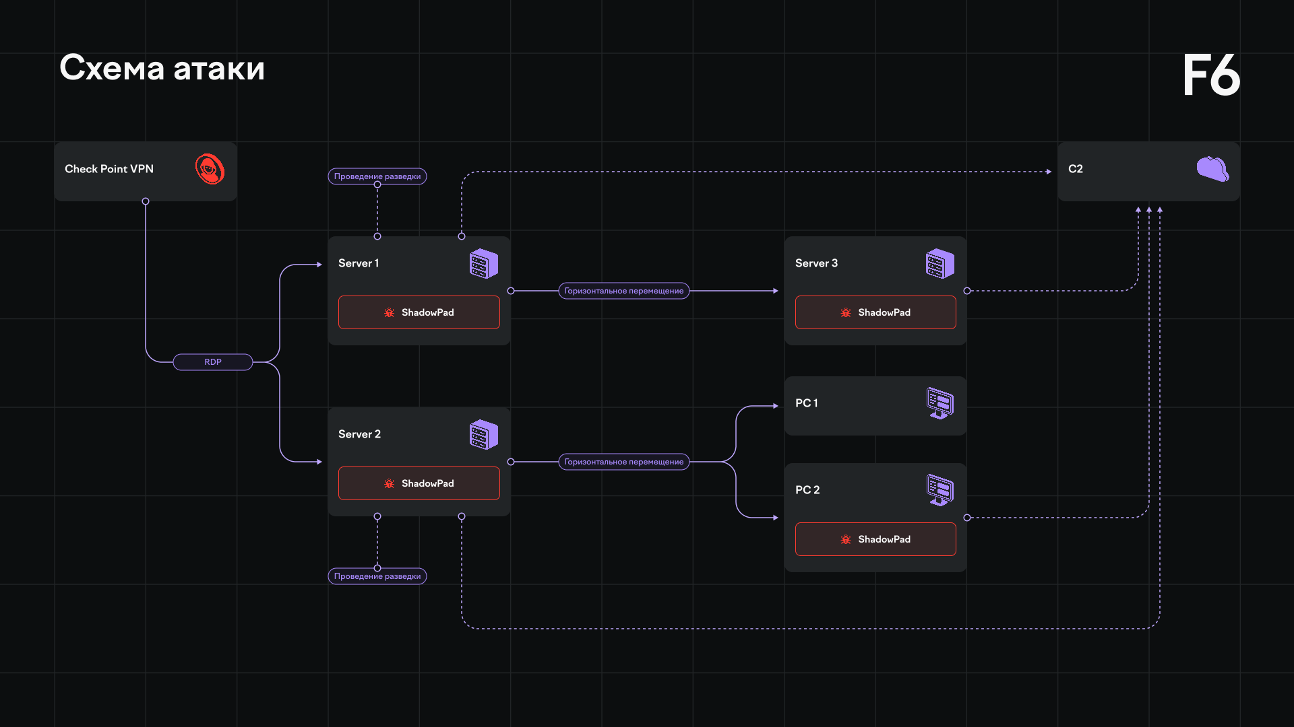Click the Server 1 rack icon
The height and width of the screenshot is (727, 1294).
coord(483,264)
